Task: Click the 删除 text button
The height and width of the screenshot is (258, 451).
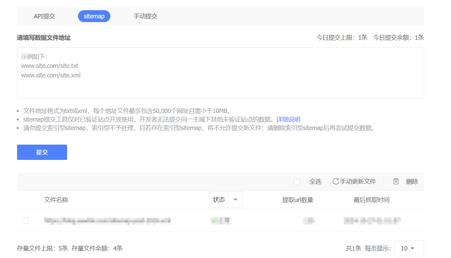Action: [x=412, y=182]
